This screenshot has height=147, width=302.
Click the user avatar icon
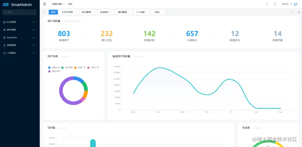click(x=296, y=4)
